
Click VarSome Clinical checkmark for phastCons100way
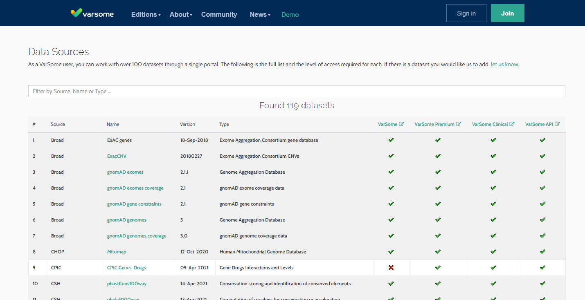coord(493,284)
